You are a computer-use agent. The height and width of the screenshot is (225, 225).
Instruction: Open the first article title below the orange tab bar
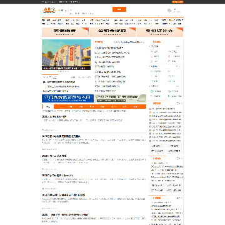pos(54,117)
